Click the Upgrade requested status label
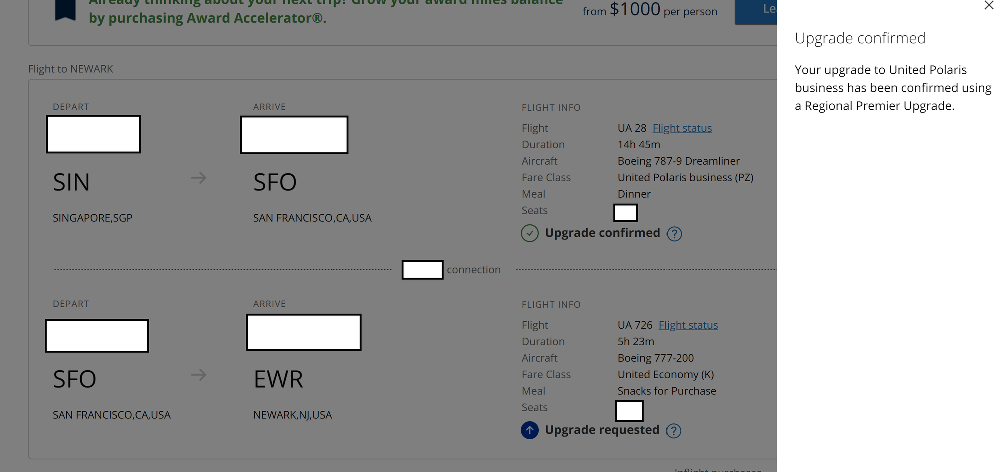The image size is (1000, 472). 602,430
